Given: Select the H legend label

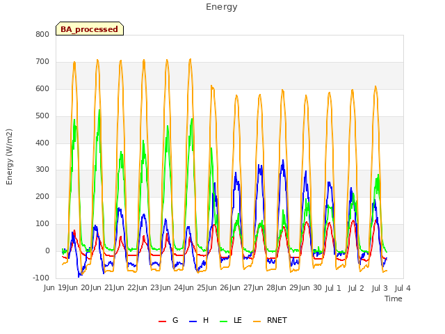Looking at the screenshot, I should pos(206,320).
